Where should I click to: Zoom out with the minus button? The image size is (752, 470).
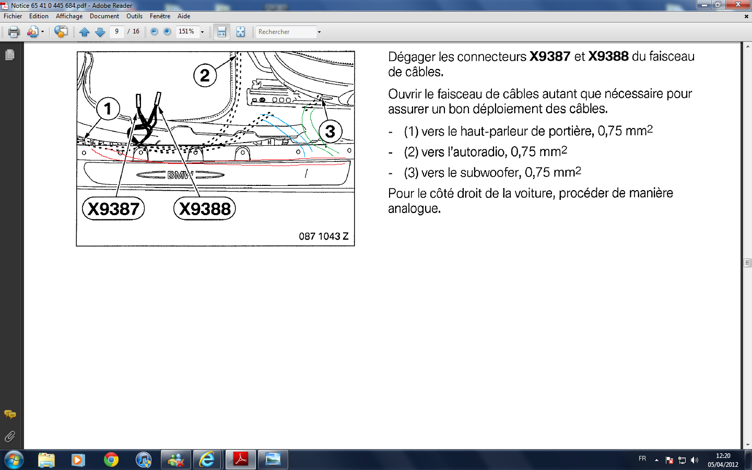[154, 32]
